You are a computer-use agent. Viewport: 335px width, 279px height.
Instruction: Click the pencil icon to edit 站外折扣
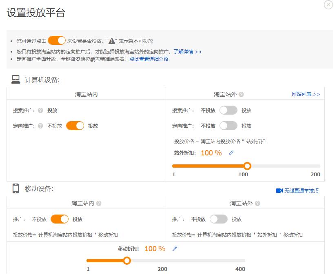click(x=231, y=152)
